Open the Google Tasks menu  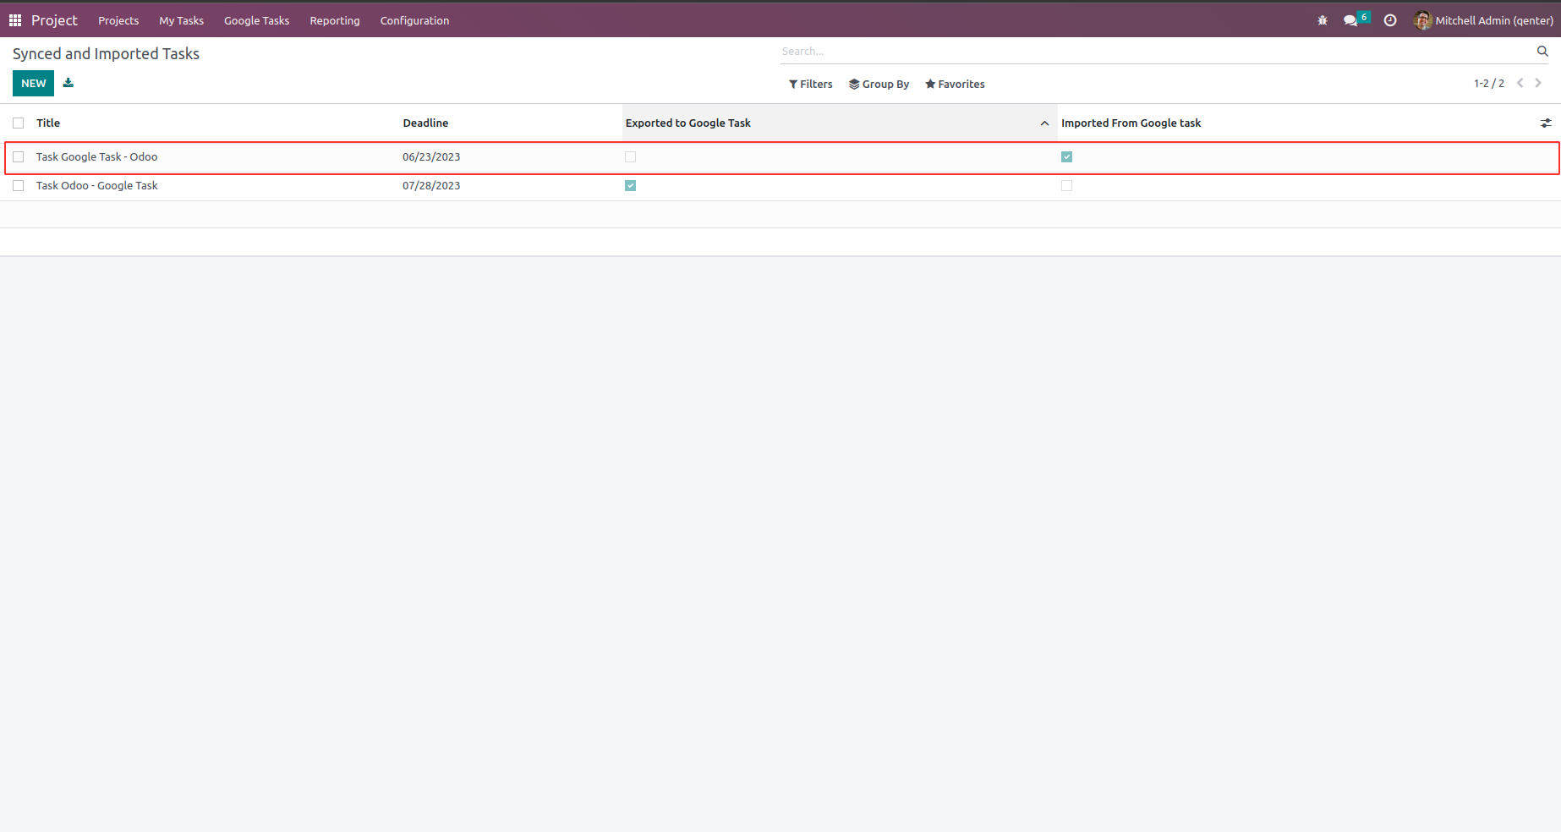click(x=256, y=20)
